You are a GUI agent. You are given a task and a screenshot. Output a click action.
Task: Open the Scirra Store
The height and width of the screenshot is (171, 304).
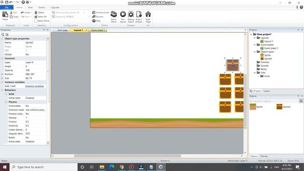point(114,17)
